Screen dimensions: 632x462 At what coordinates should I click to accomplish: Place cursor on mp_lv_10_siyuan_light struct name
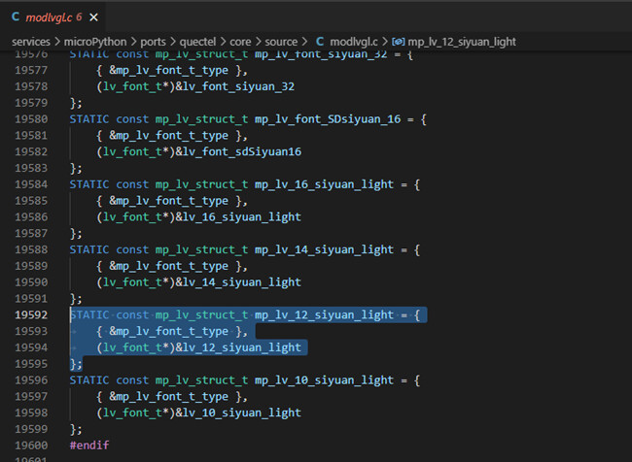click(x=325, y=380)
